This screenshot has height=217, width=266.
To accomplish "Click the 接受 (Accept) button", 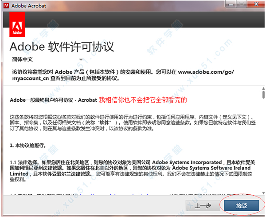I will point(242,205).
